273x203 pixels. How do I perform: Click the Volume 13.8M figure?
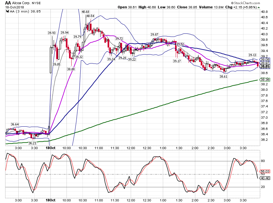tap(211, 7)
